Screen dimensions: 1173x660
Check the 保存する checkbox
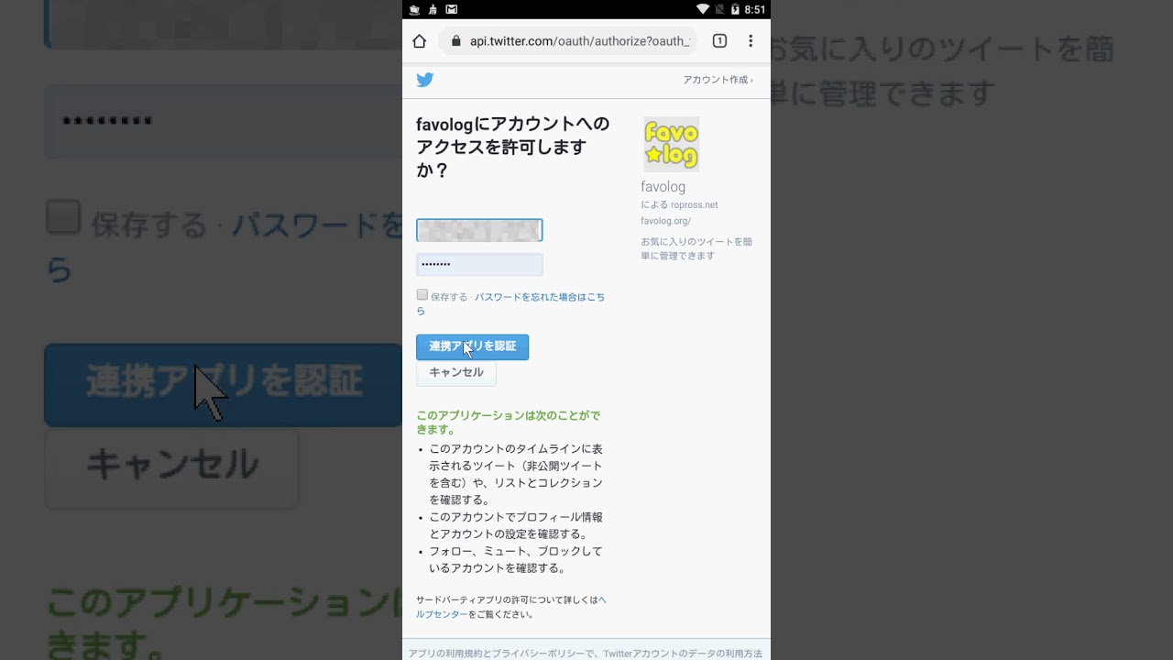point(422,295)
